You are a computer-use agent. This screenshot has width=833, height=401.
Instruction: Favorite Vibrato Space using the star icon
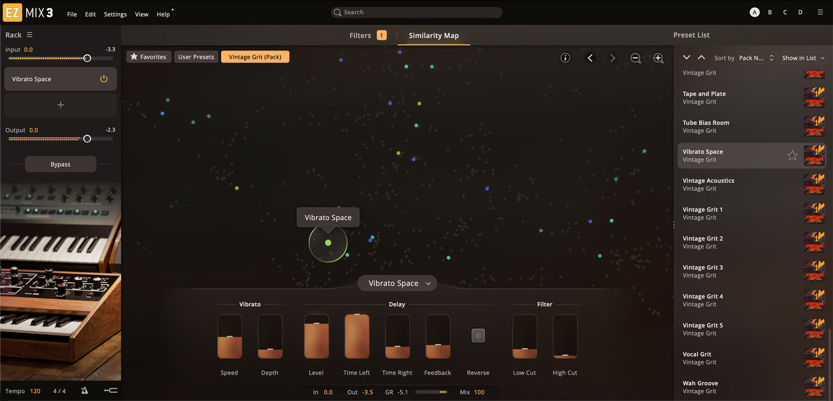point(792,155)
